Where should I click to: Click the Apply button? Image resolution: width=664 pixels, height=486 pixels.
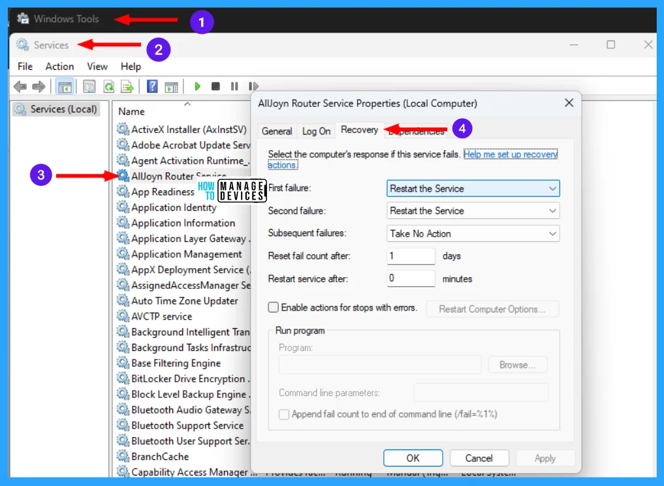click(545, 458)
